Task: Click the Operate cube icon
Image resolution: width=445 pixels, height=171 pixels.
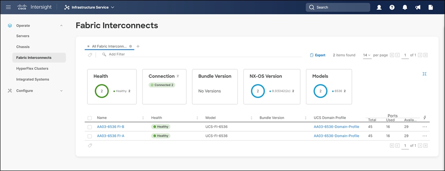Action: coord(10,25)
